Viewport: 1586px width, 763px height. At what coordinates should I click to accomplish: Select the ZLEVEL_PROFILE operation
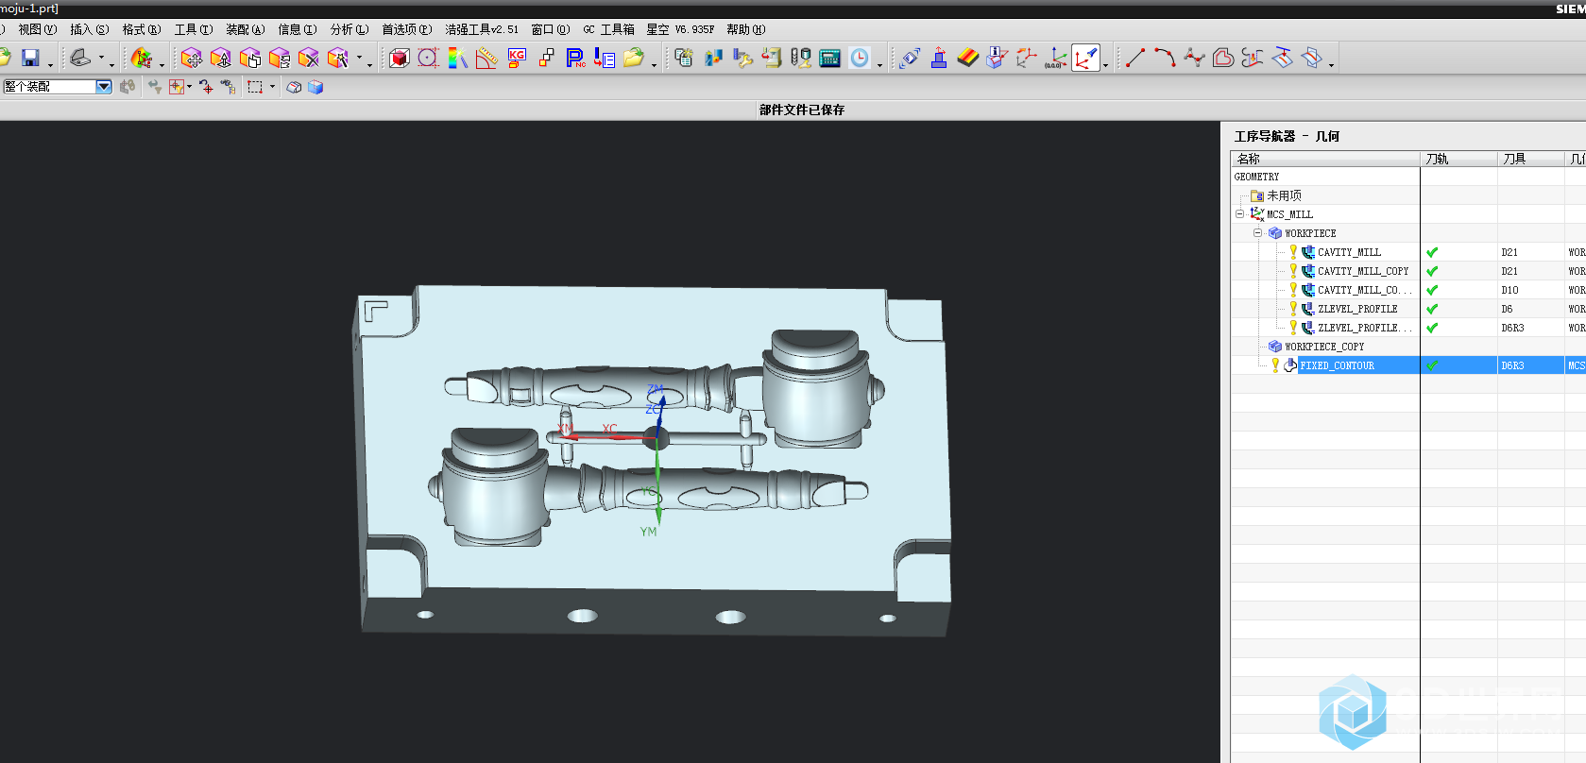(1357, 309)
